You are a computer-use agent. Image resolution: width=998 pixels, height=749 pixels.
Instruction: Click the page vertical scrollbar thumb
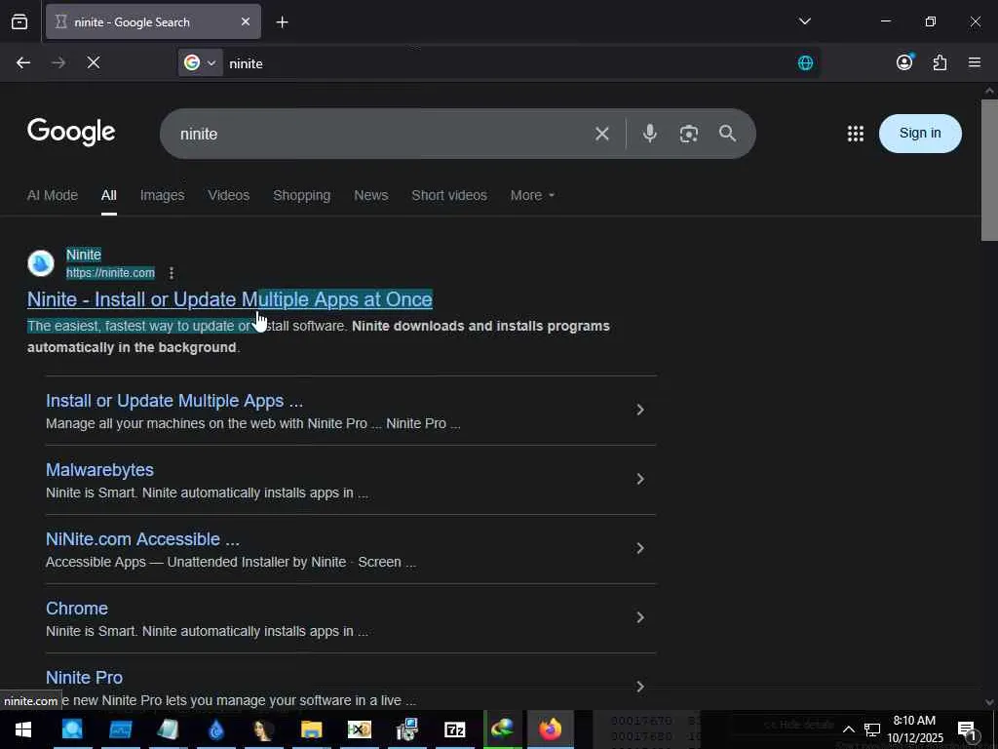pyautogui.click(x=989, y=170)
